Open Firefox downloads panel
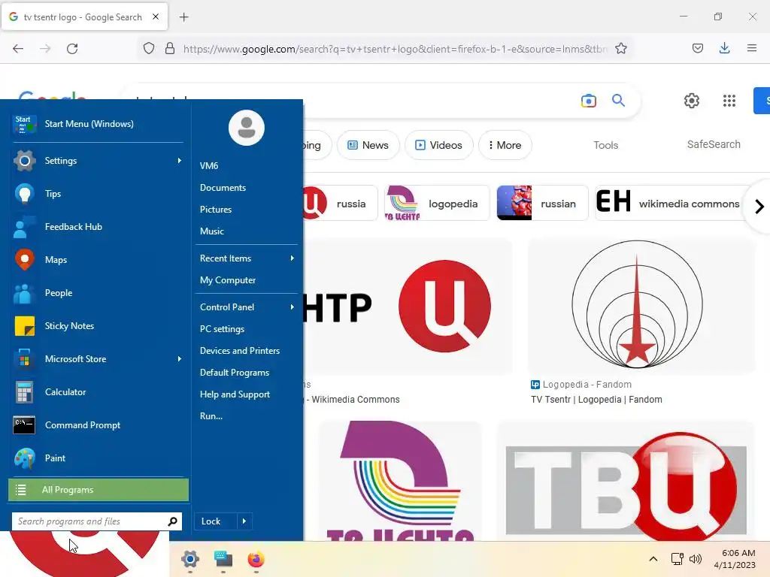This screenshot has width=770, height=577. pos(724,48)
